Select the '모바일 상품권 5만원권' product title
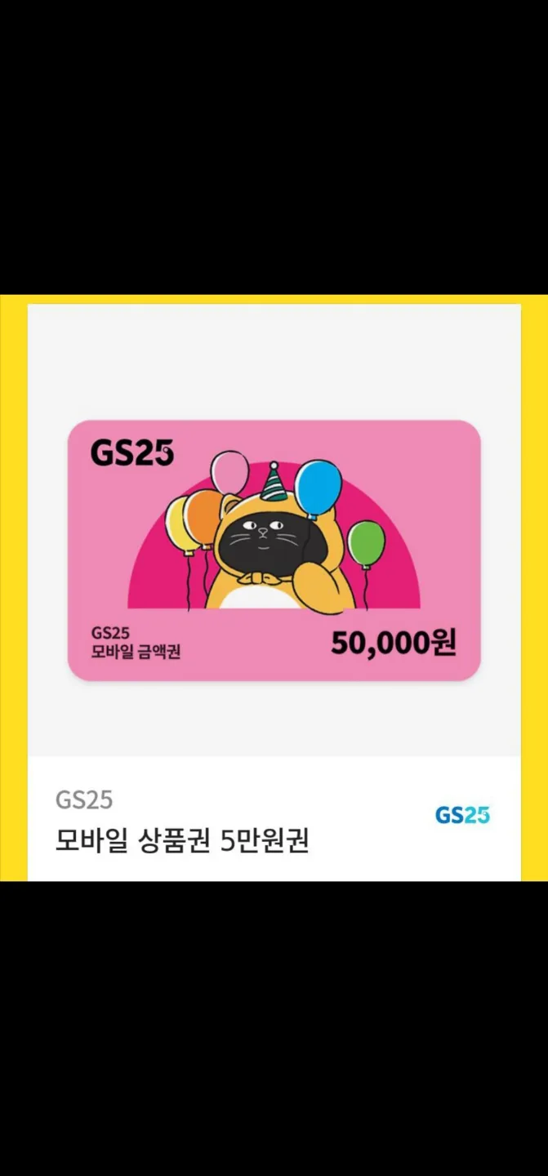 (x=182, y=840)
